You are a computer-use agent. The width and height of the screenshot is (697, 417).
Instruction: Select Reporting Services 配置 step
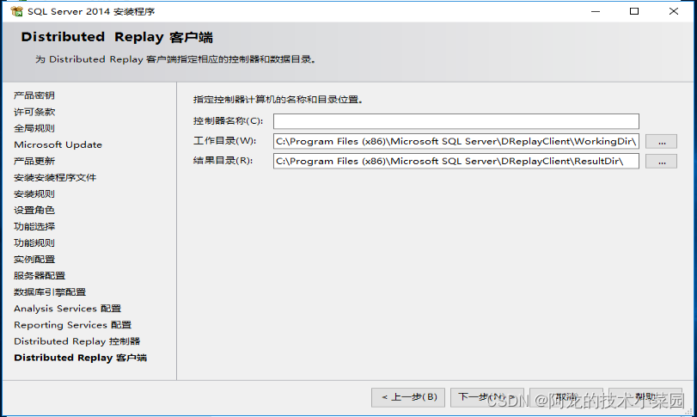(72, 325)
